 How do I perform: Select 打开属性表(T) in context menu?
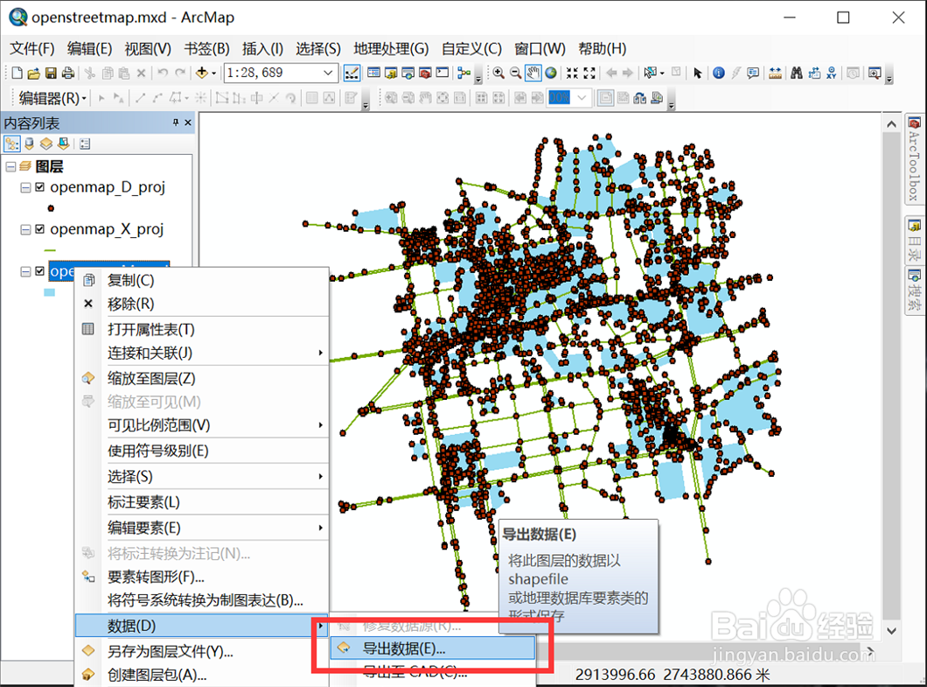[202, 329]
